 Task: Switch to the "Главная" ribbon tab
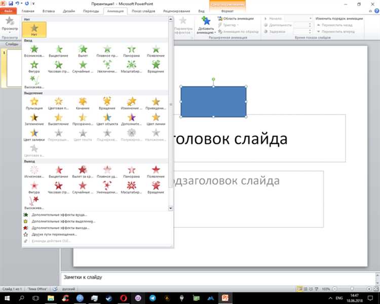pyautogui.click(x=28, y=11)
